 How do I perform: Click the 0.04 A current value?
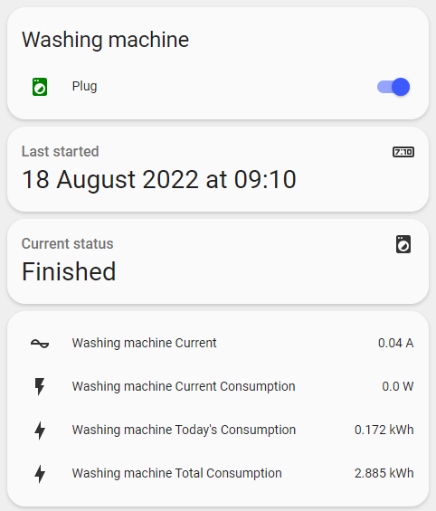coord(395,343)
